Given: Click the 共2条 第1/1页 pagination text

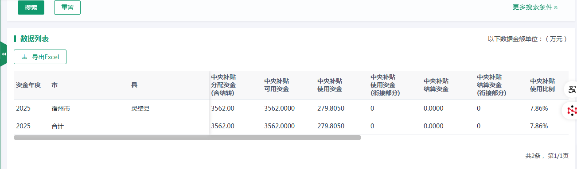Looking at the screenshot, I should (x=547, y=156).
